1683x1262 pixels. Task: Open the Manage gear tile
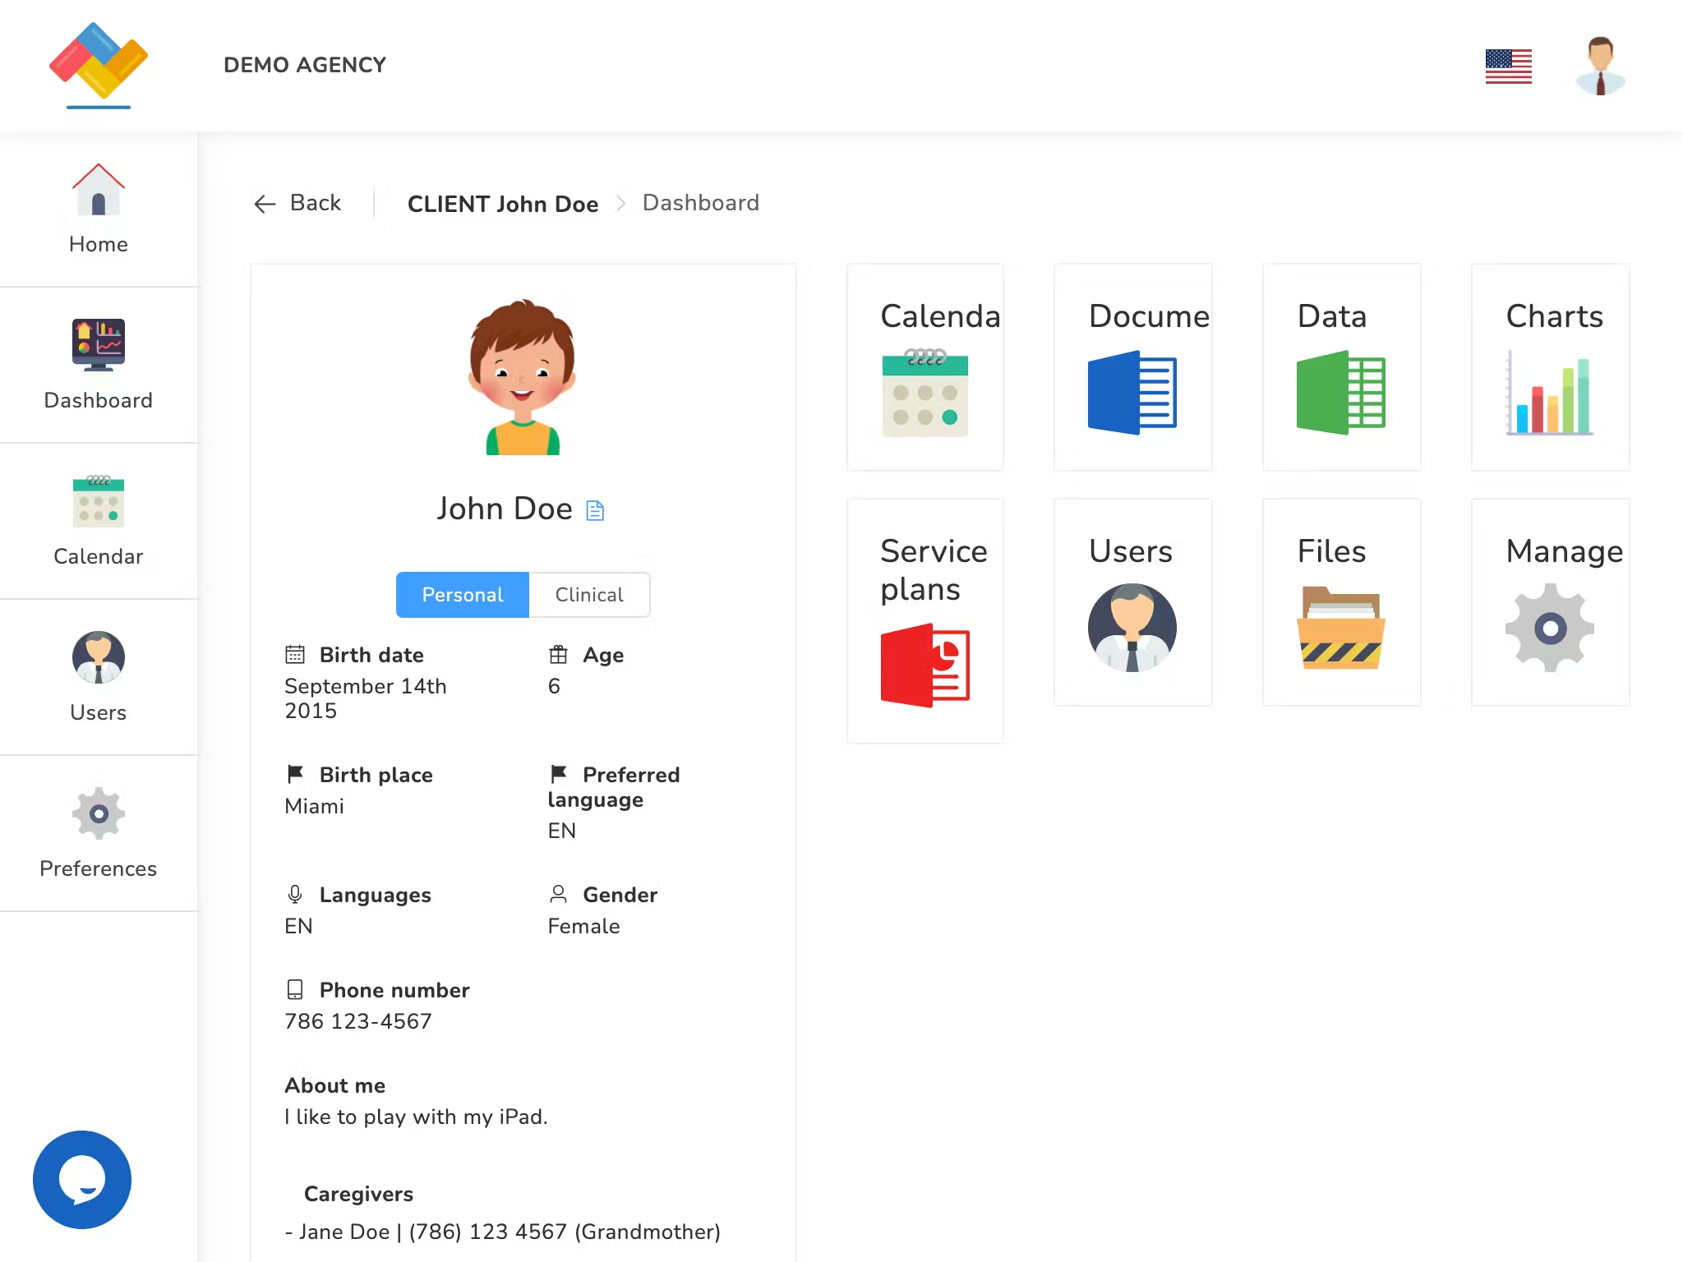(1550, 602)
